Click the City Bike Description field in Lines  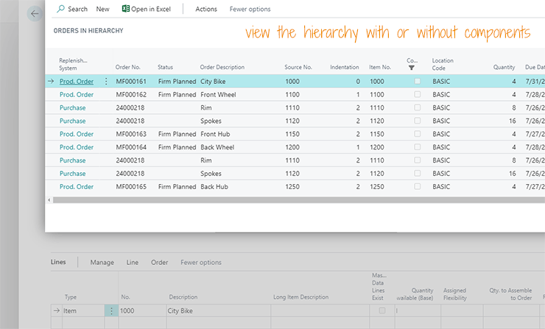click(218, 311)
